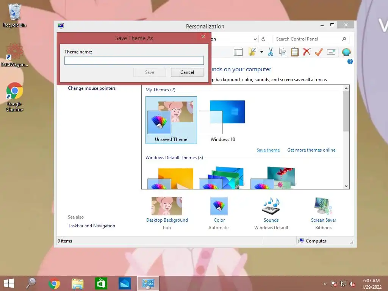Open Taskbar and Navigation link
The height and width of the screenshot is (291, 388).
pyautogui.click(x=91, y=226)
